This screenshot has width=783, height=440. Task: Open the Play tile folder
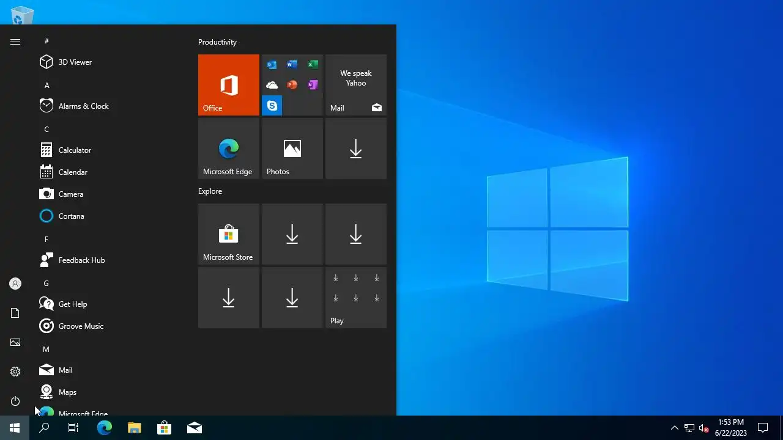tap(356, 298)
